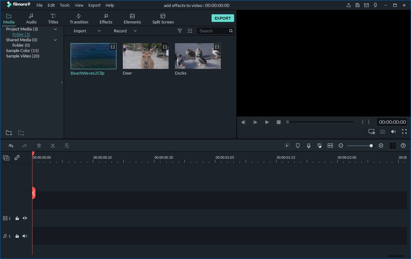Click the Delete trash icon above timeline
Image resolution: width=411 pixels, height=259 pixels.
(39, 145)
